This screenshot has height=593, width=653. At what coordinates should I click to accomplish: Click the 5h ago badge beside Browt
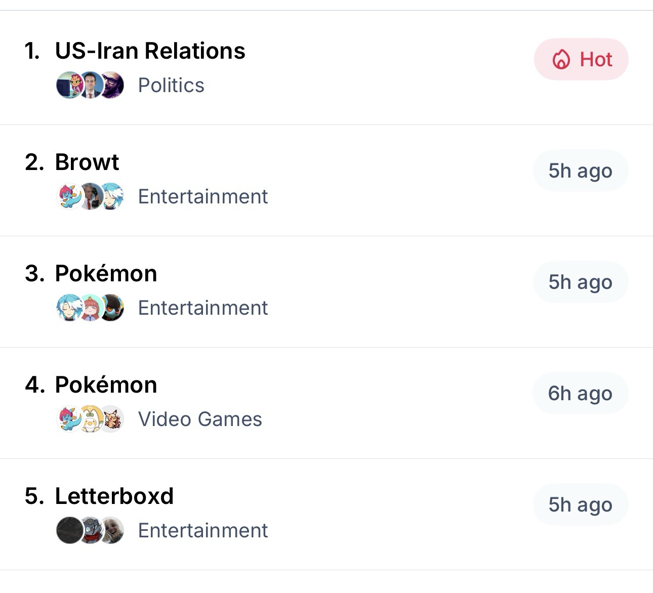tap(580, 171)
